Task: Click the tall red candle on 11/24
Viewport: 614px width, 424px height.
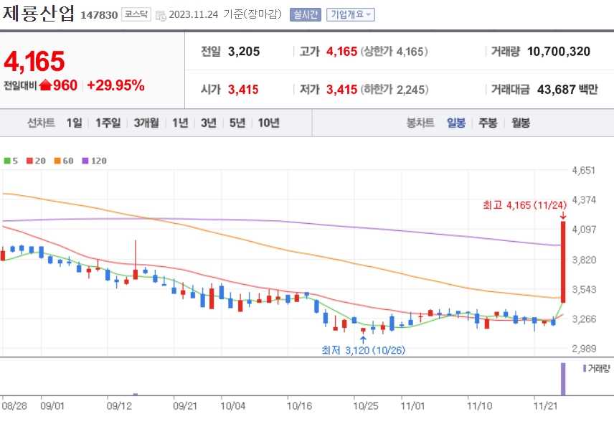Action: point(563,262)
